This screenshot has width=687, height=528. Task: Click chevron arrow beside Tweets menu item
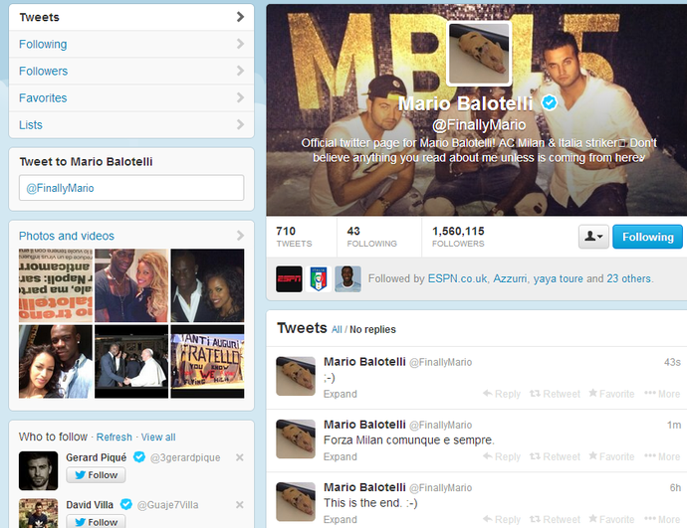click(240, 17)
